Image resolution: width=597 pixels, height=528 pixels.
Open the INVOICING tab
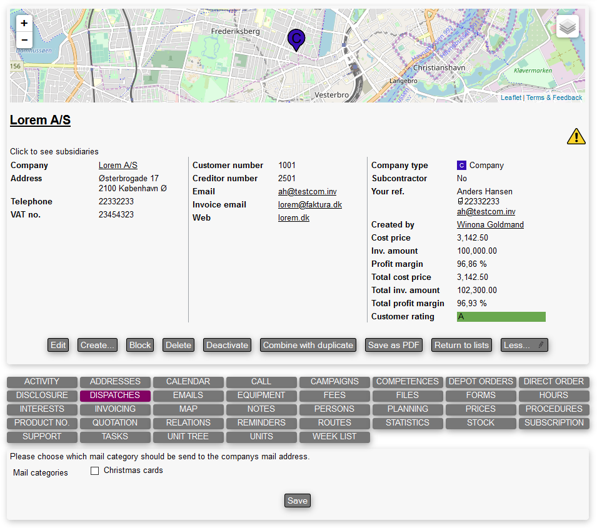coord(115,409)
